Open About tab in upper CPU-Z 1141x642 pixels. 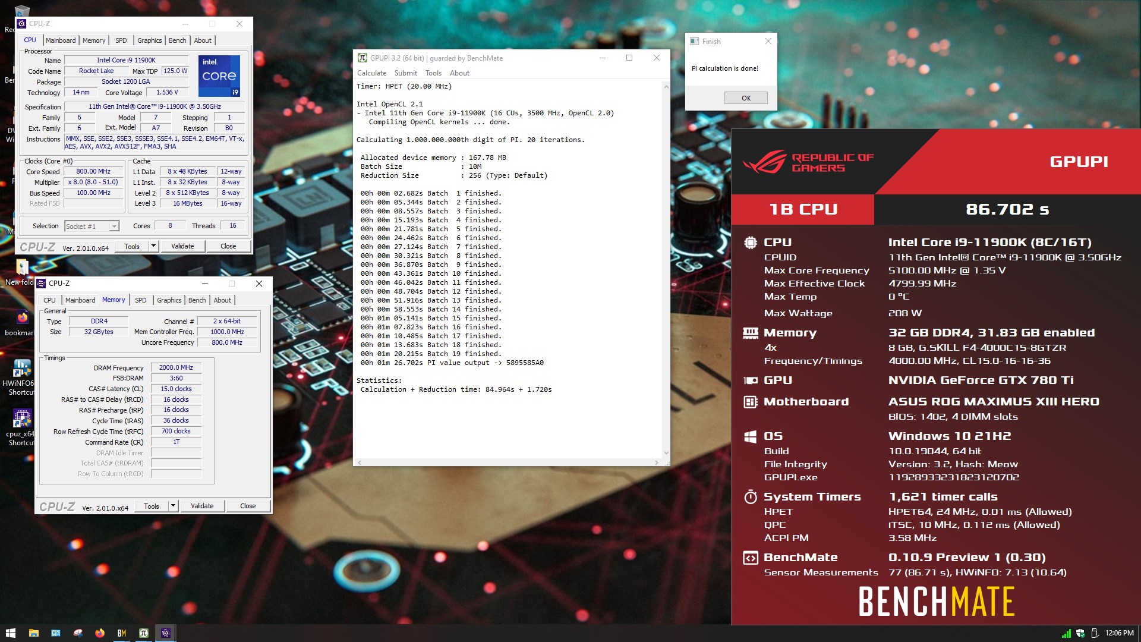coord(203,40)
